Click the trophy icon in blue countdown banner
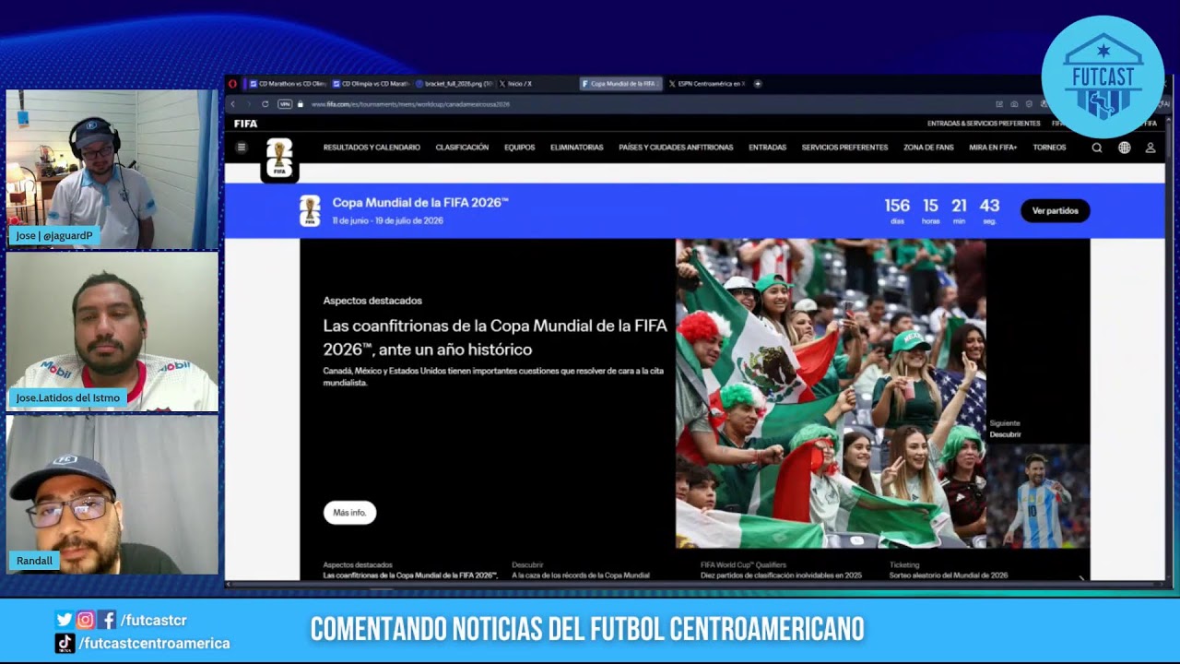 tap(310, 210)
